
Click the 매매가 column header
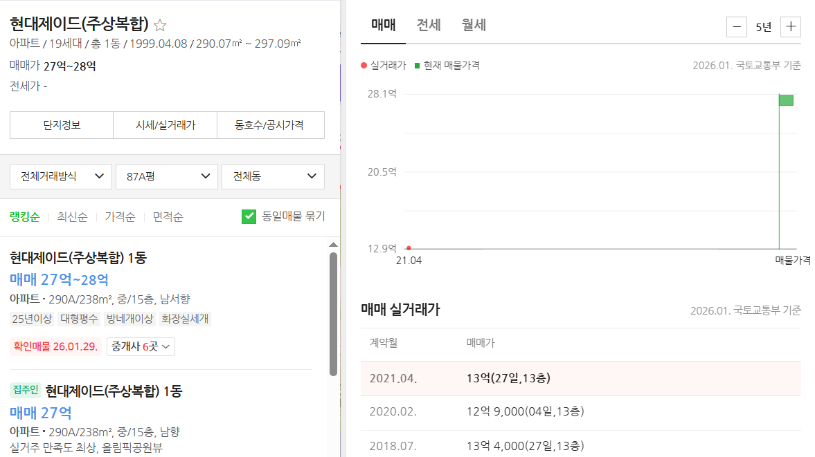tap(481, 343)
